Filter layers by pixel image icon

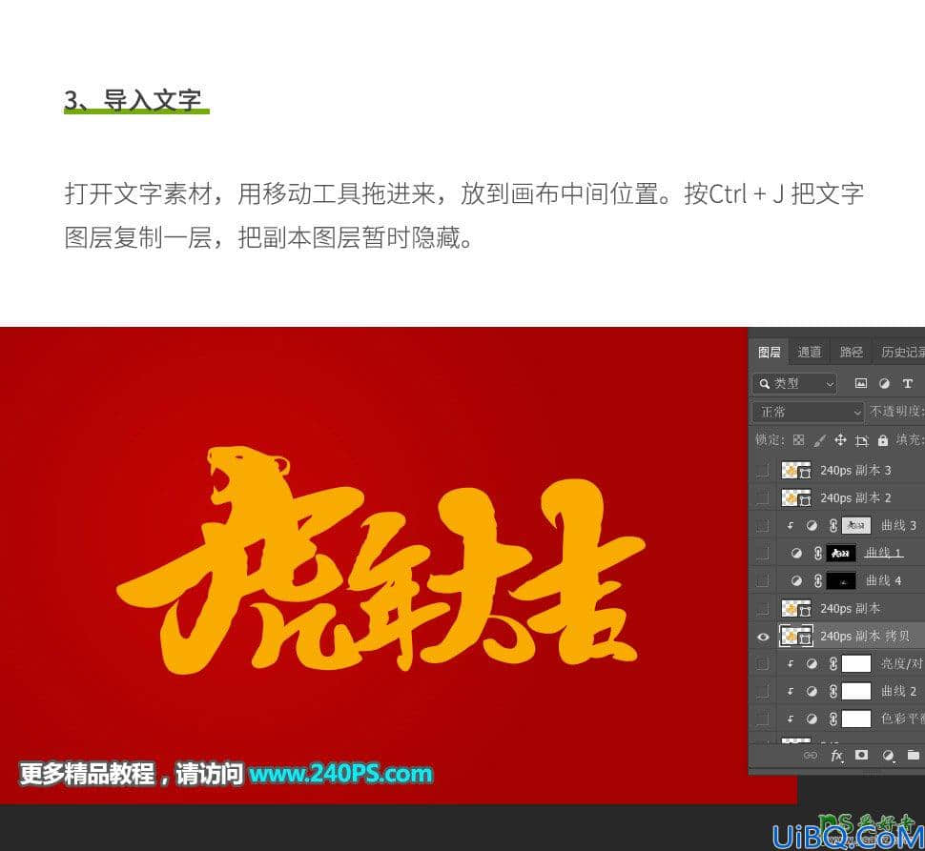tap(861, 384)
